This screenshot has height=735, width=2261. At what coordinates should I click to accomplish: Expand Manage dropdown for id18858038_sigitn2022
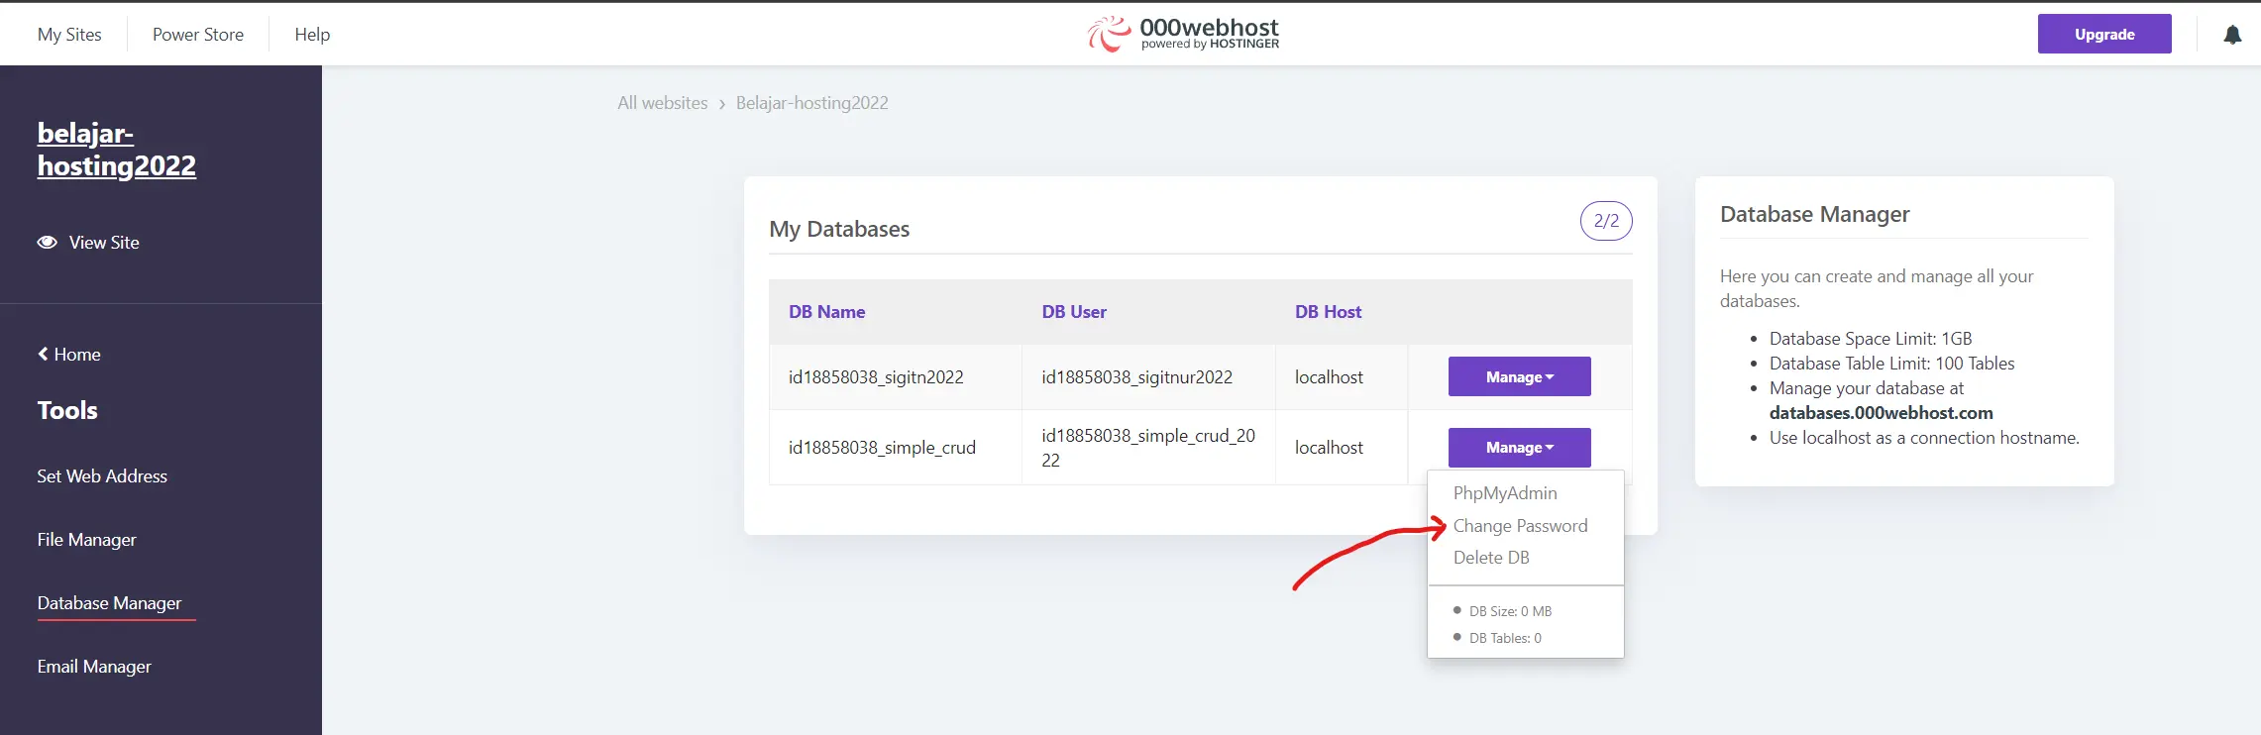tap(1520, 376)
